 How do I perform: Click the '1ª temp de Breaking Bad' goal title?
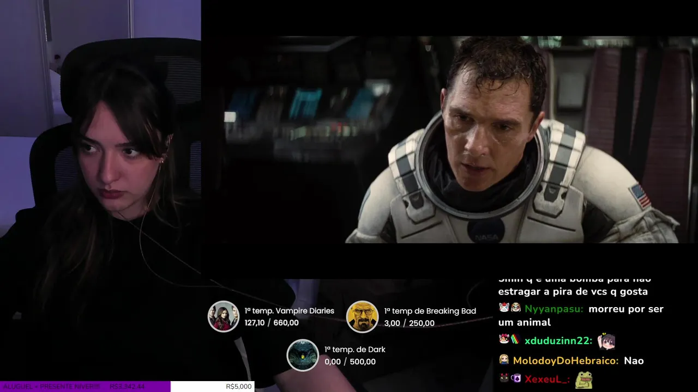pos(430,311)
